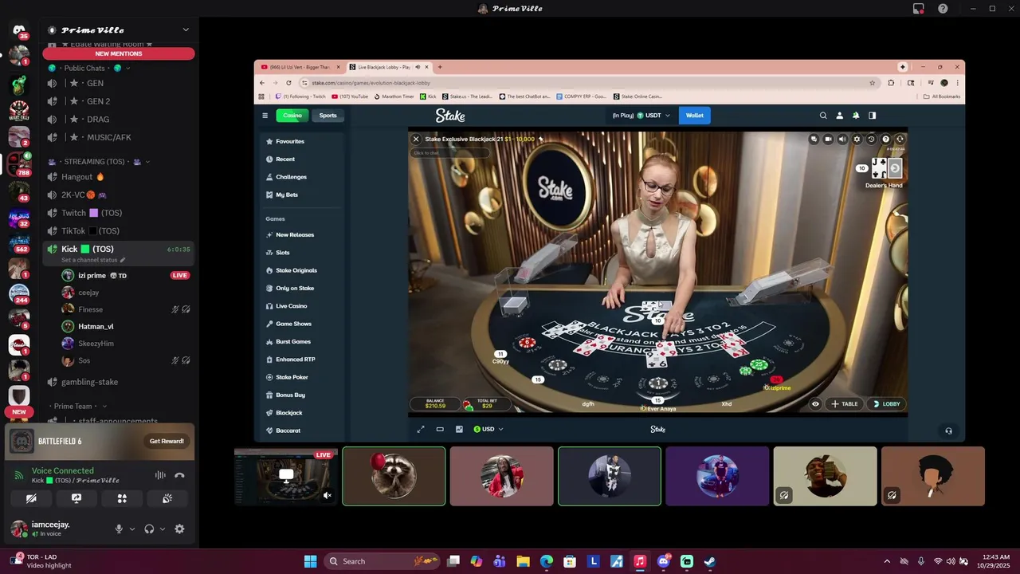Search Stake with magnifier icon
This screenshot has height=574, width=1020.
(823, 116)
